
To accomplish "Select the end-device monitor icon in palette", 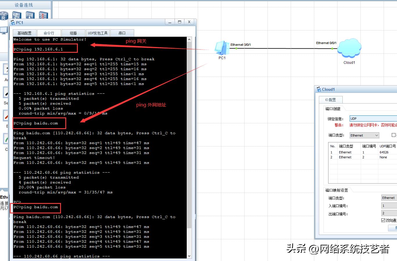I will (3, 30).
